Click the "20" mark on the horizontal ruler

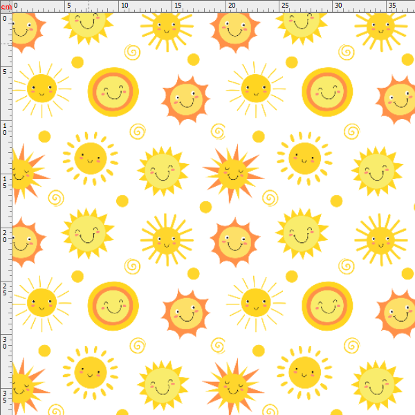coord(232,6)
